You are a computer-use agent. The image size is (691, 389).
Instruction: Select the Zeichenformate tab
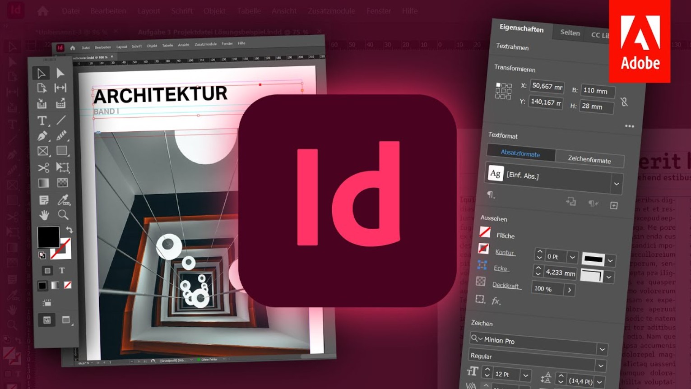click(x=589, y=159)
